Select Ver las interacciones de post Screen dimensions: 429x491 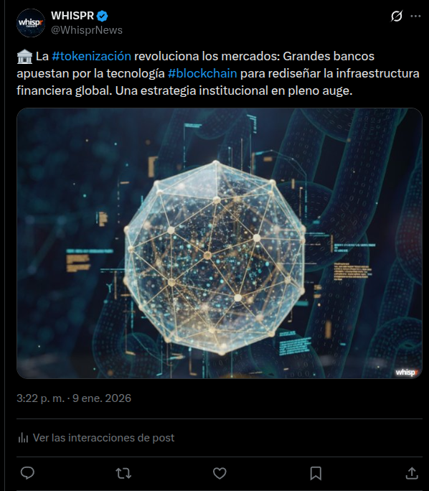pyautogui.click(x=103, y=437)
